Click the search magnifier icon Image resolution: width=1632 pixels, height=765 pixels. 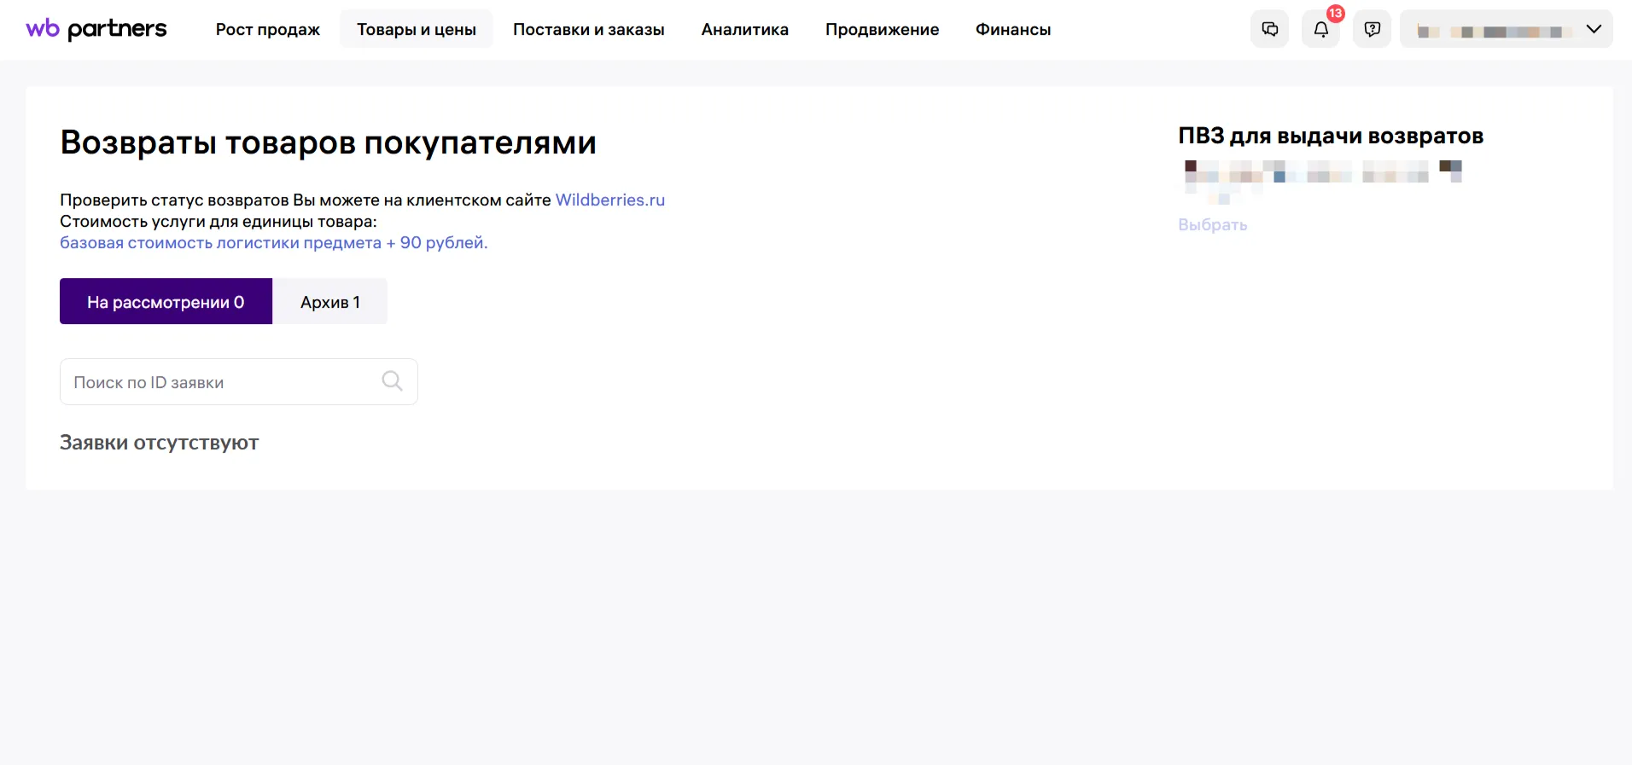[x=392, y=381]
